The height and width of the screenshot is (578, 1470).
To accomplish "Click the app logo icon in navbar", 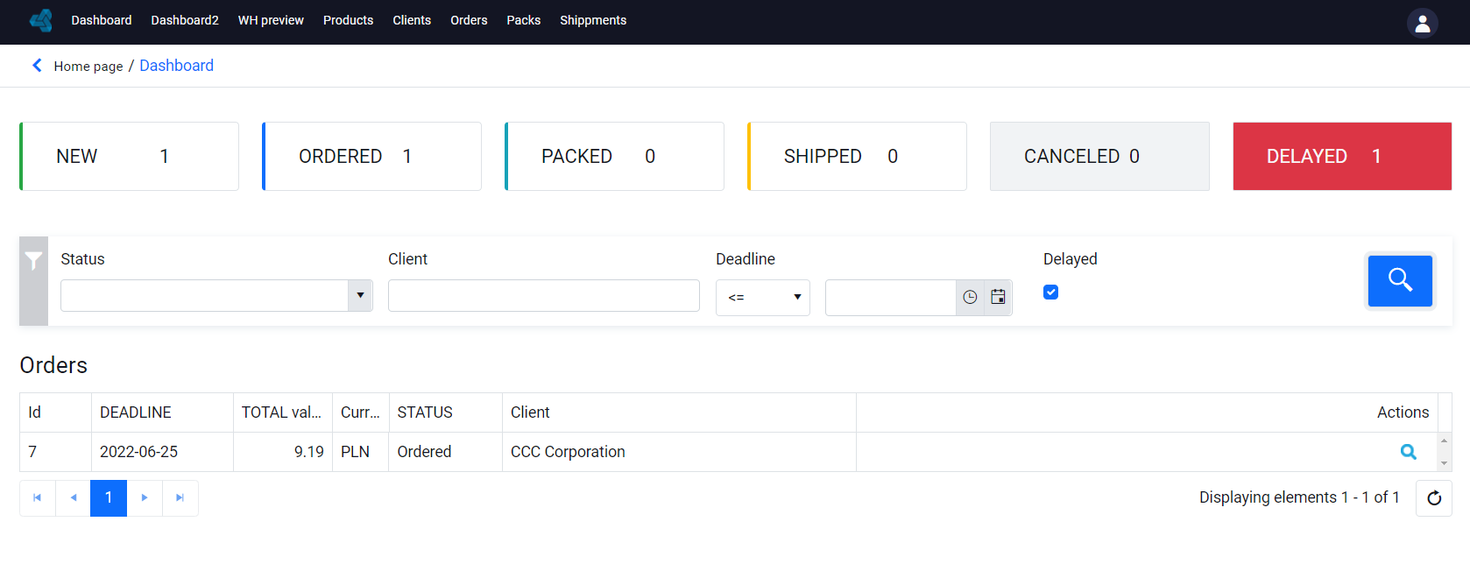I will pyautogui.click(x=41, y=20).
